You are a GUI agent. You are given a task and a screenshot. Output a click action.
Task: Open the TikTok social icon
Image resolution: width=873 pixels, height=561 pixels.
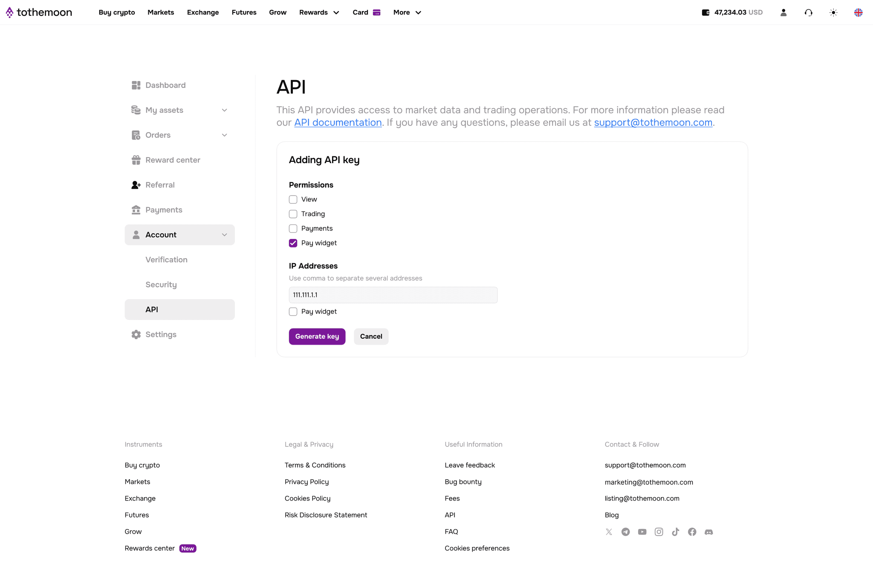(x=675, y=532)
